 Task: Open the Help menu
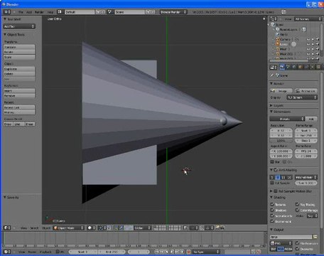[x=50, y=12]
